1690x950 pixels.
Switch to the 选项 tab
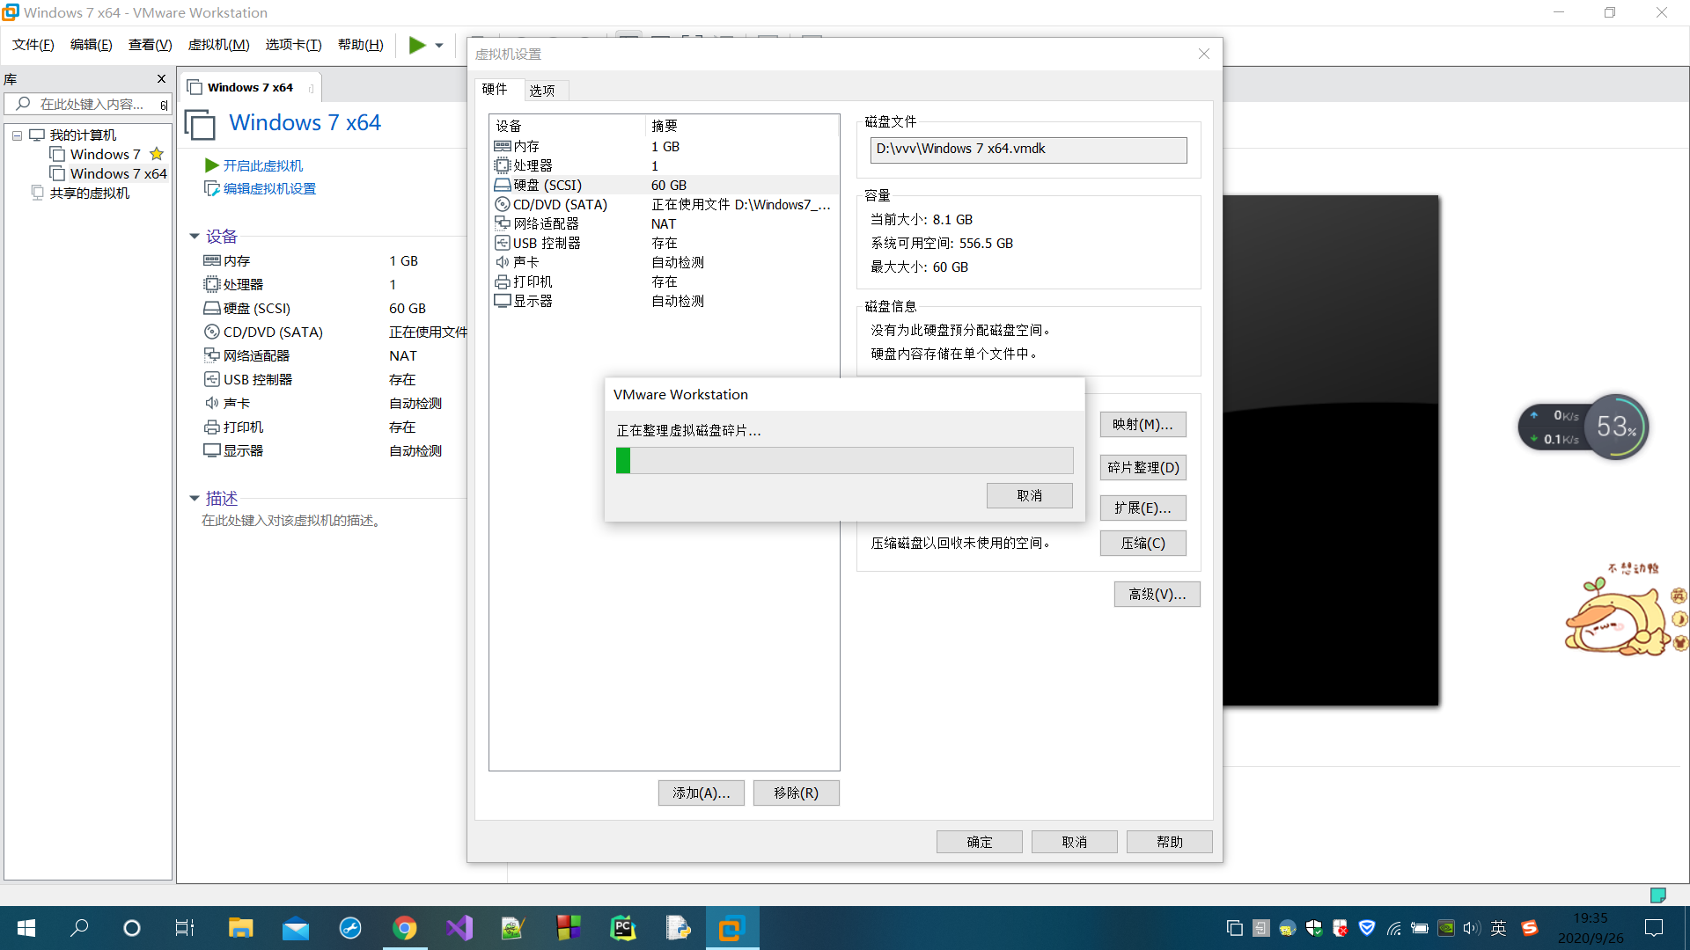tap(544, 90)
